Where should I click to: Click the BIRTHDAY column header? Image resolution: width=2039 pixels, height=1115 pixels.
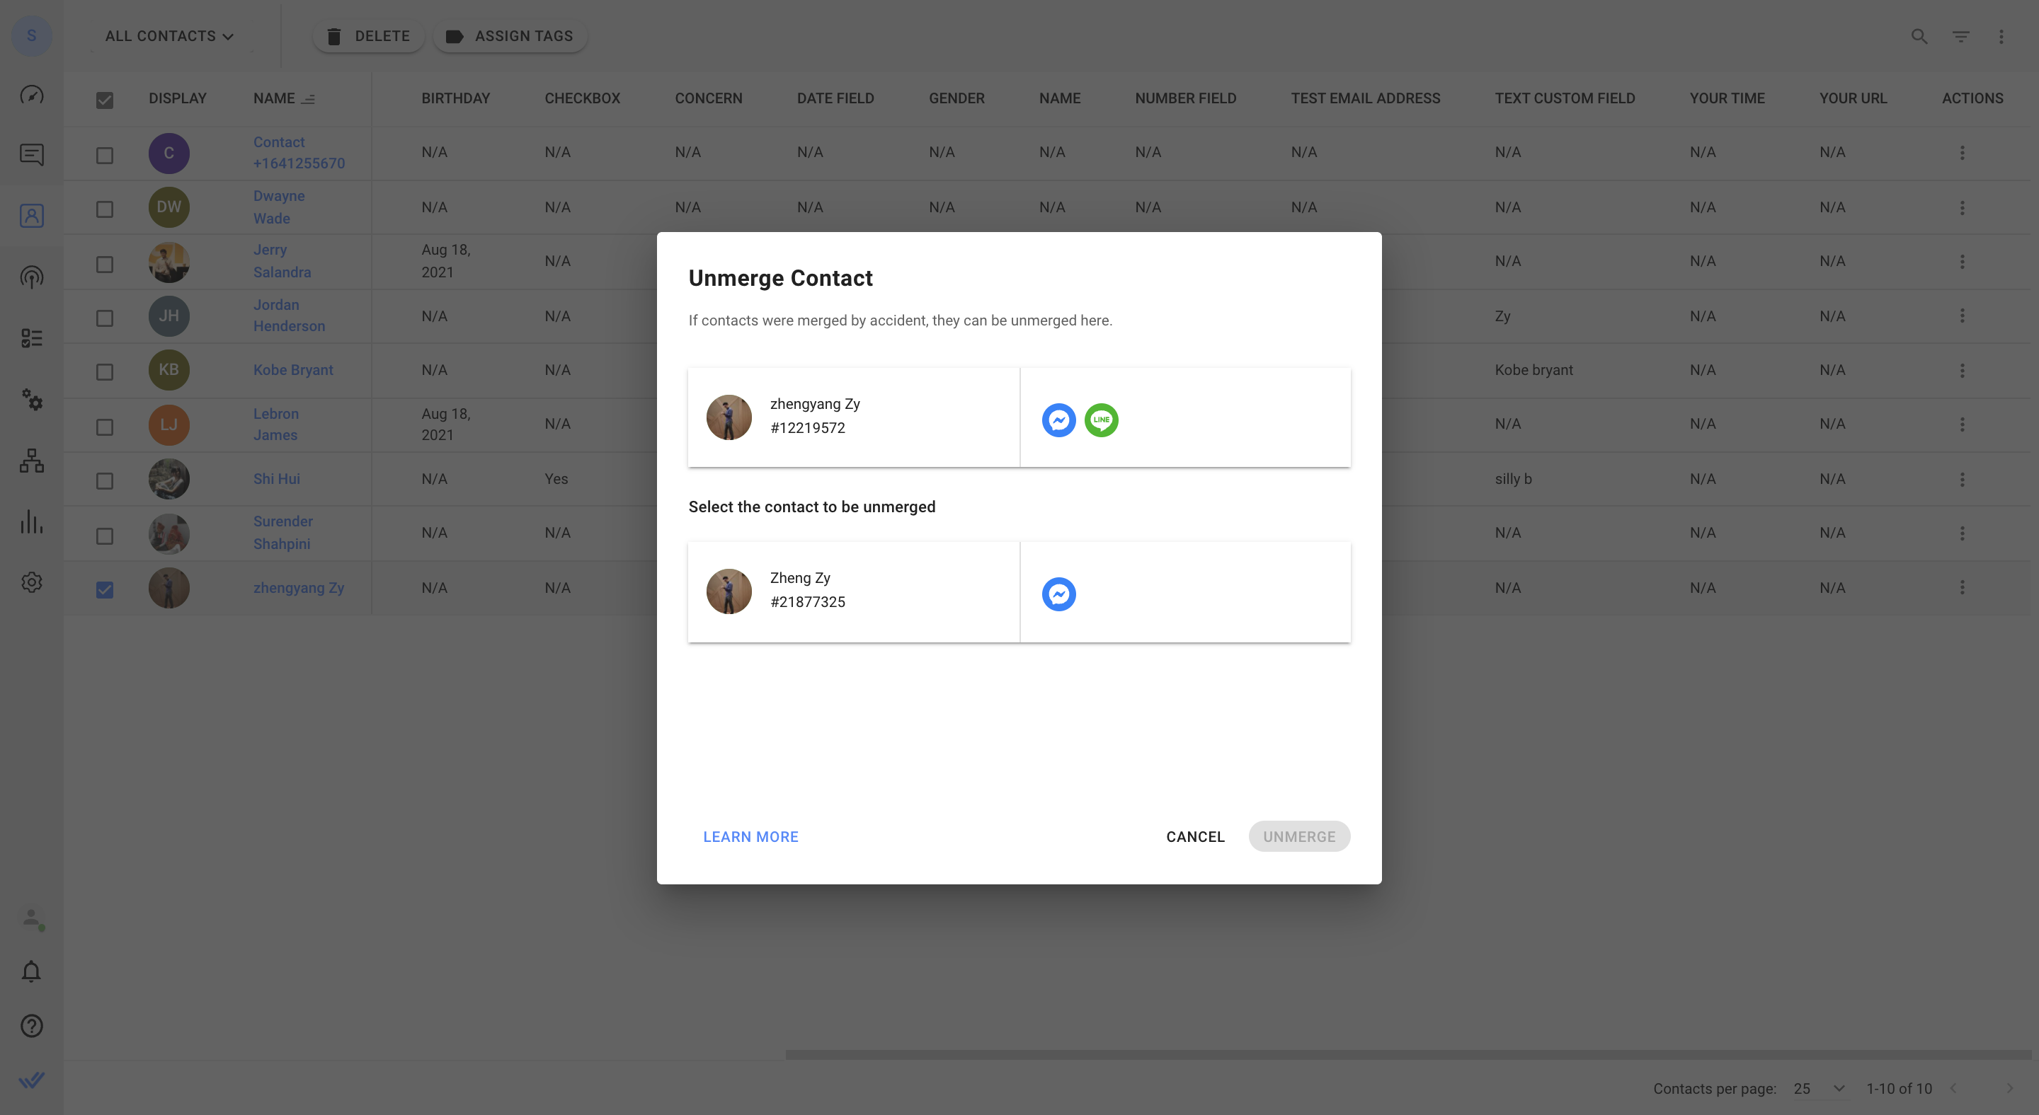(x=455, y=98)
